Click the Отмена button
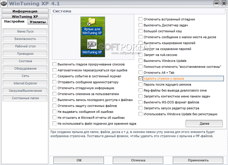The image size is (228, 165). click(138, 160)
